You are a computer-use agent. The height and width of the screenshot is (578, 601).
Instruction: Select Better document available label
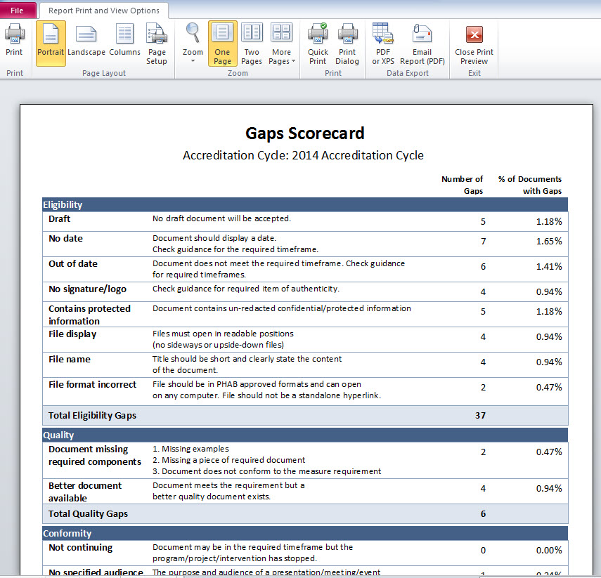pos(85,492)
